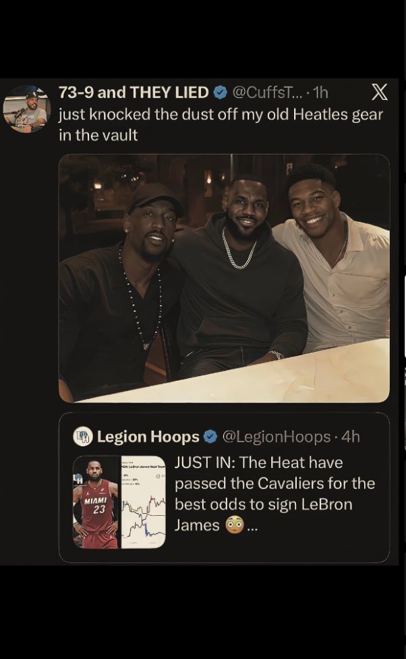The width and height of the screenshot is (406, 659).
Task: Click verified badge beside 73-9 and THEY LIED
Action: pyautogui.click(x=221, y=92)
